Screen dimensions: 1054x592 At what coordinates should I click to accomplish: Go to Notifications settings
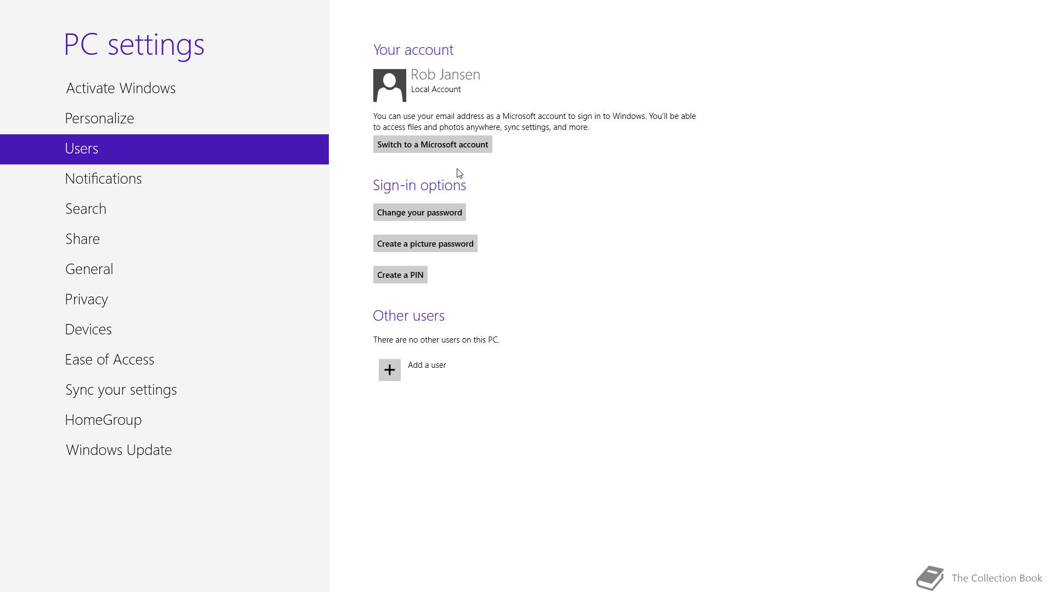tap(164, 179)
